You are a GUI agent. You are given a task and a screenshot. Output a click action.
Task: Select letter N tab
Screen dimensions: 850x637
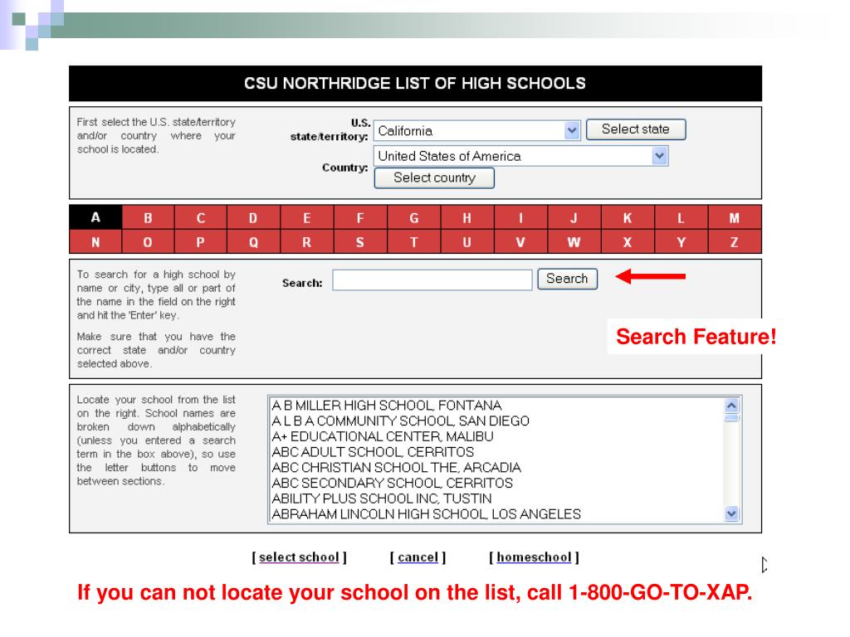(95, 241)
